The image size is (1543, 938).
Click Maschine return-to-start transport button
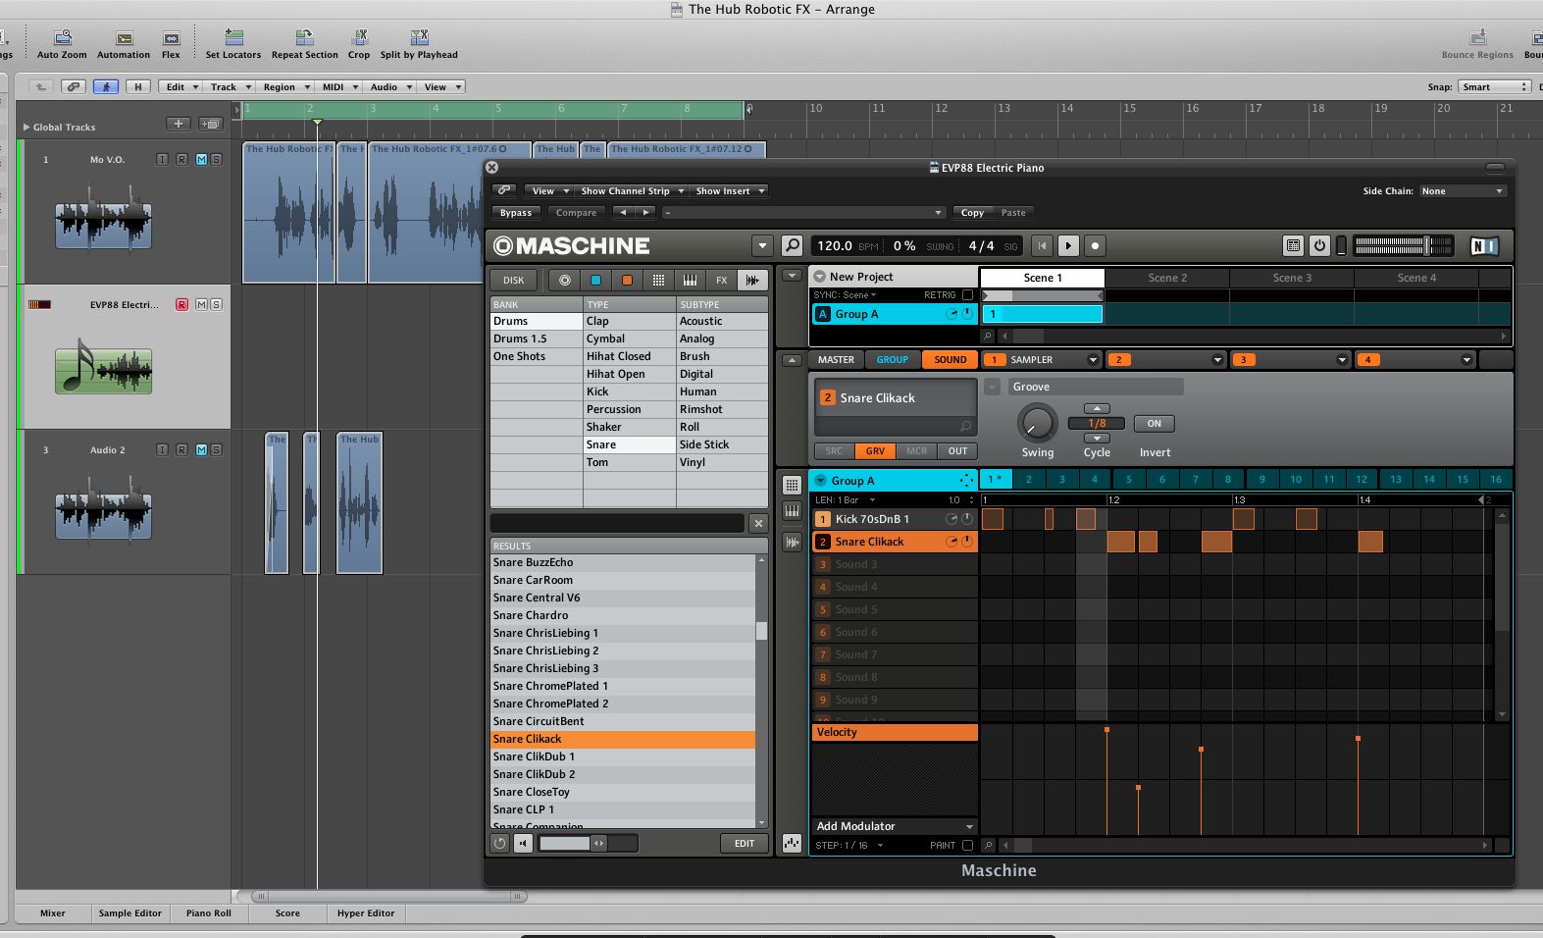coord(1043,246)
